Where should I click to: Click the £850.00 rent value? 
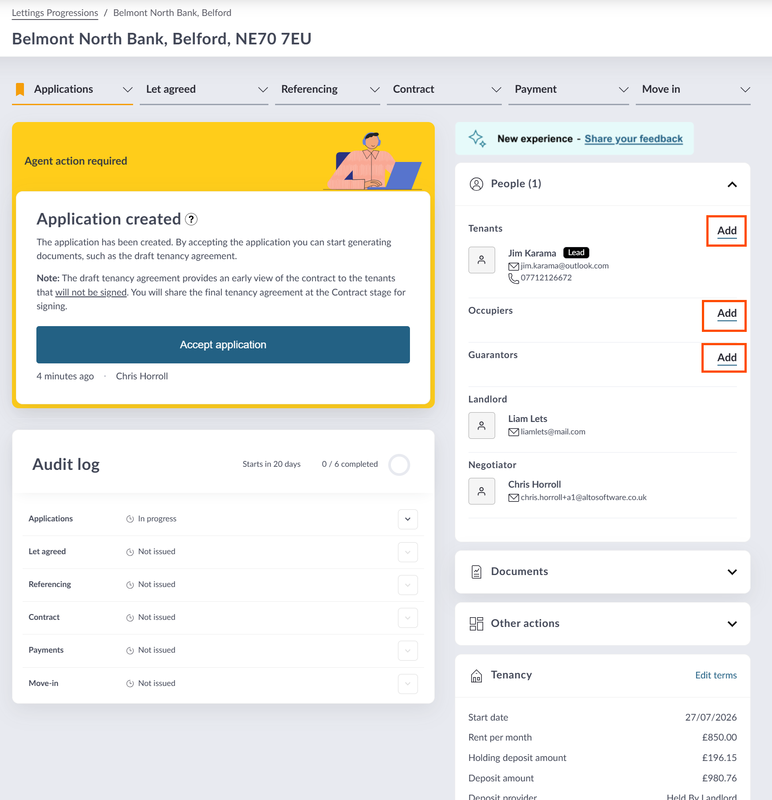tap(719, 737)
